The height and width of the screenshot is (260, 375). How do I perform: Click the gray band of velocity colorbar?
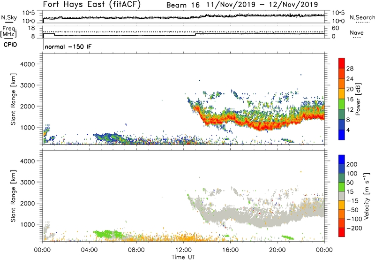coord(342,196)
